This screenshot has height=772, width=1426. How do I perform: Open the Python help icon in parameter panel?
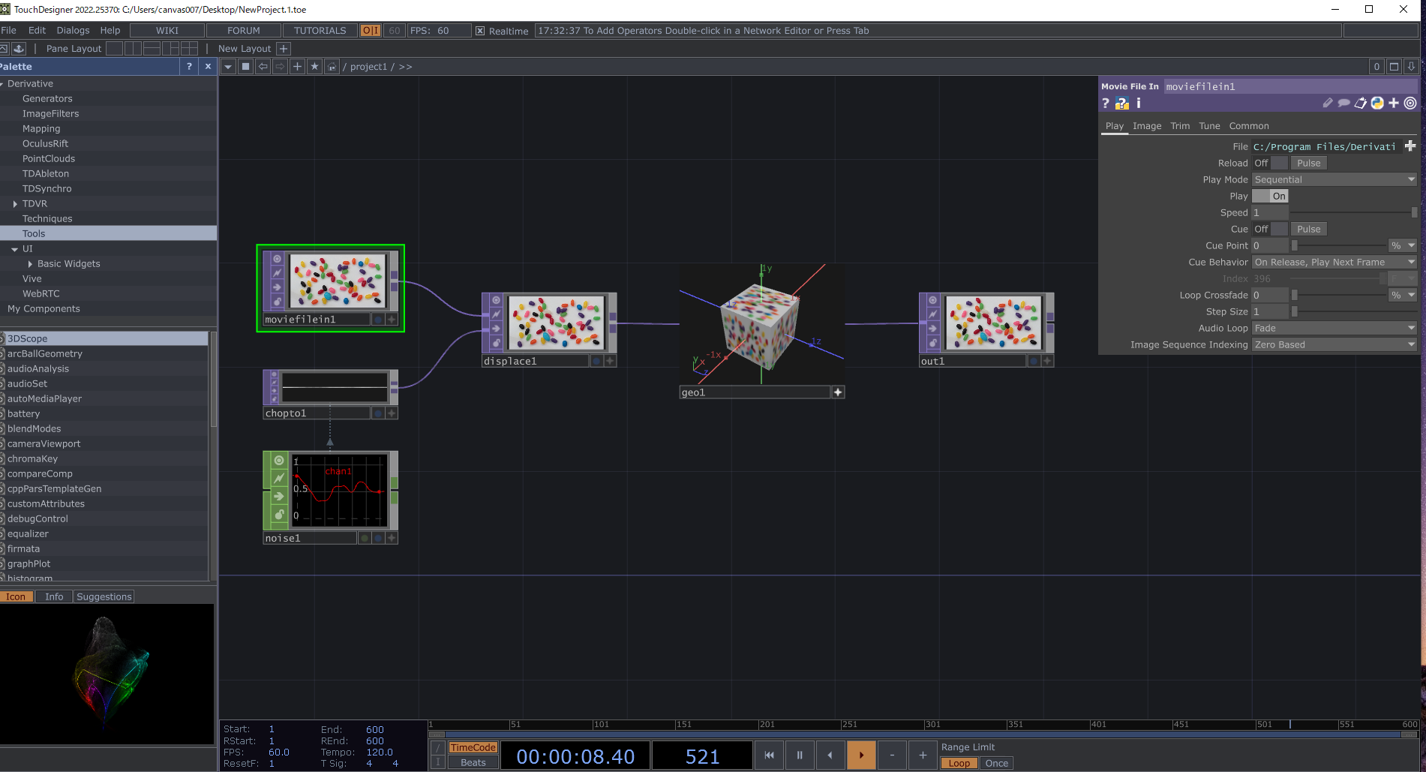pyautogui.click(x=1122, y=104)
